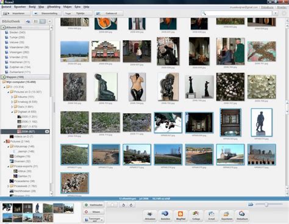Image resolution: width=289 pixels, height=224 pixels.
Task: Click the add new album icon
Action: (28, 21)
